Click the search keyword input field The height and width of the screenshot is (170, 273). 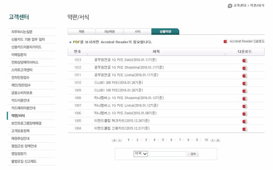(x=167, y=154)
